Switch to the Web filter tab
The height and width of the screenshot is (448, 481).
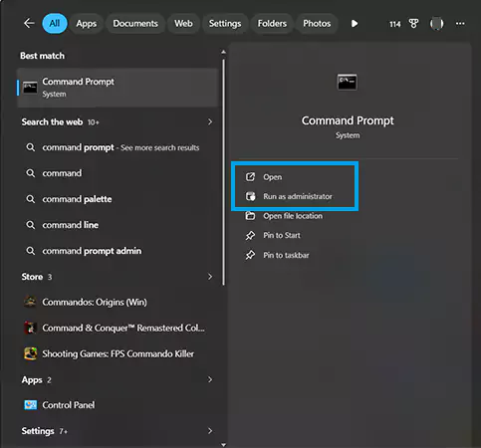point(183,23)
